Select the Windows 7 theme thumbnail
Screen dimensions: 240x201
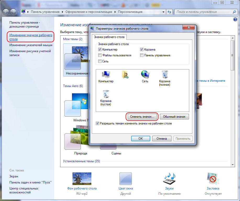coord(76,105)
